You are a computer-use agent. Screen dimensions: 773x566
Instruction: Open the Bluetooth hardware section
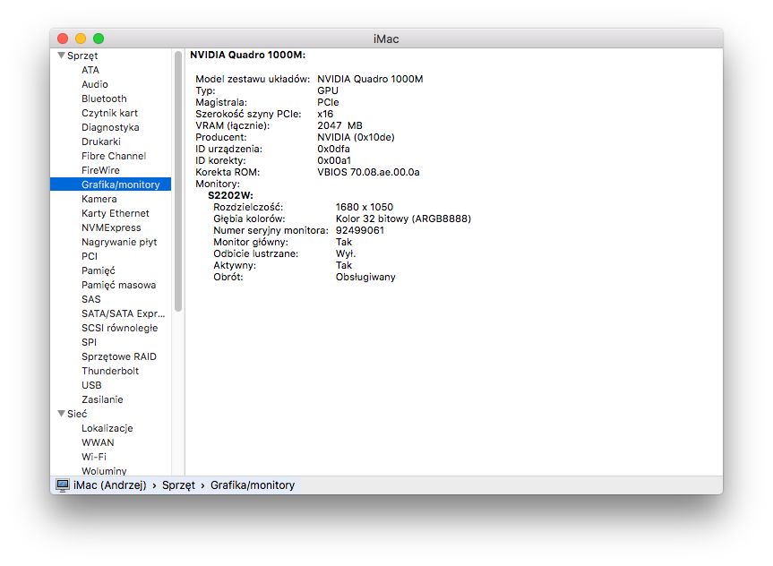pyautogui.click(x=104, y=99)
